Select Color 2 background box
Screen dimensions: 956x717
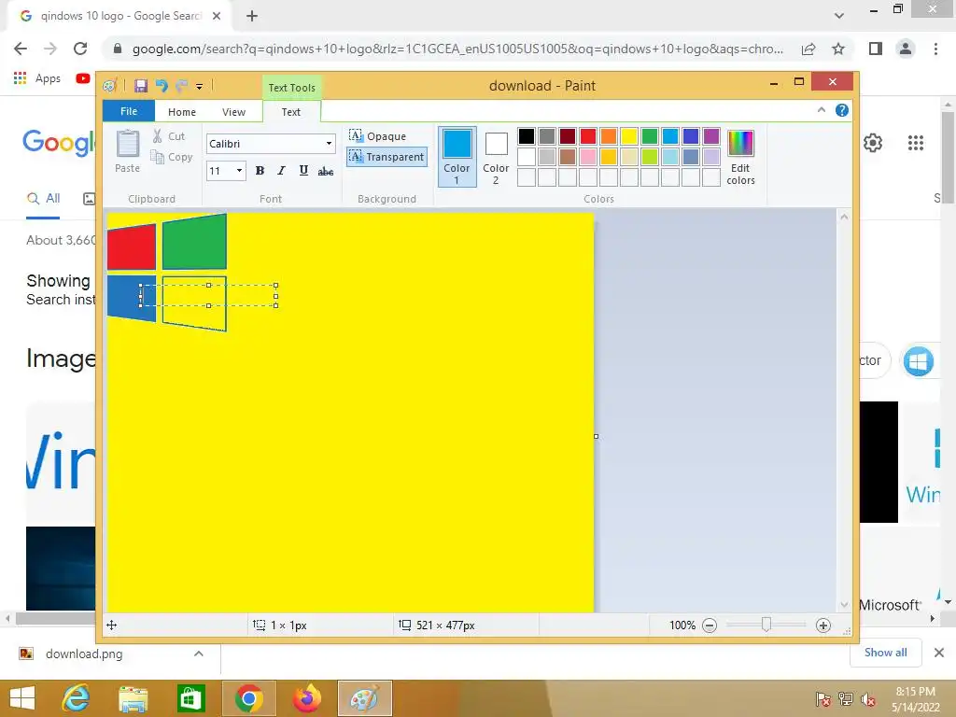click(x=496, y=156)
